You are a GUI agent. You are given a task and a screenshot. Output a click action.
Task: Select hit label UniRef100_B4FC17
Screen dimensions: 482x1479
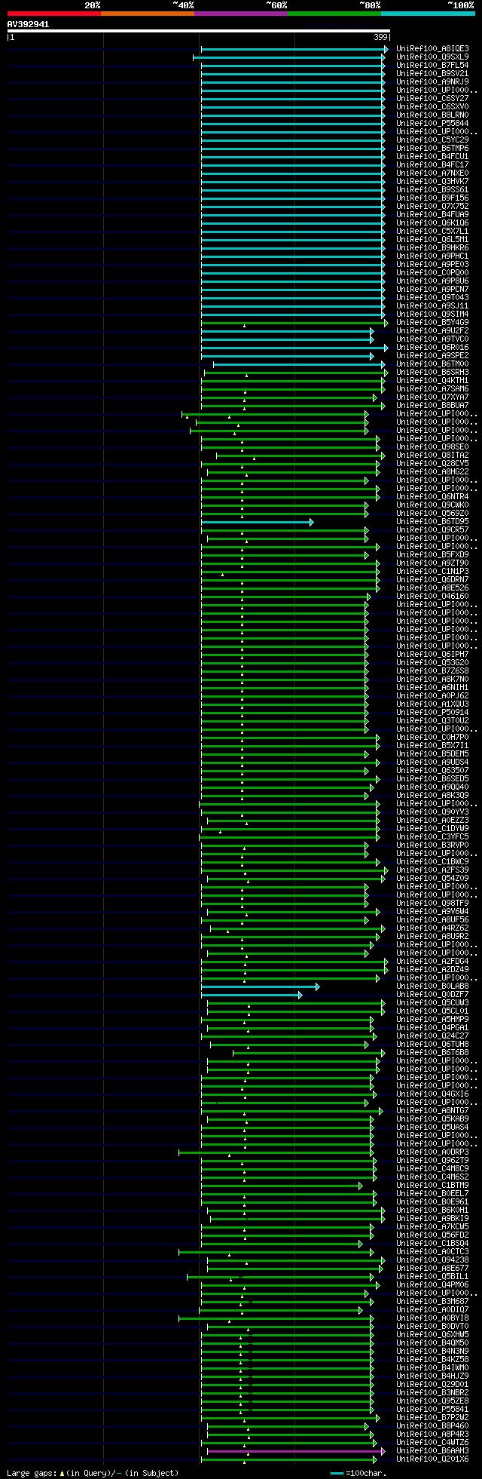432,165
